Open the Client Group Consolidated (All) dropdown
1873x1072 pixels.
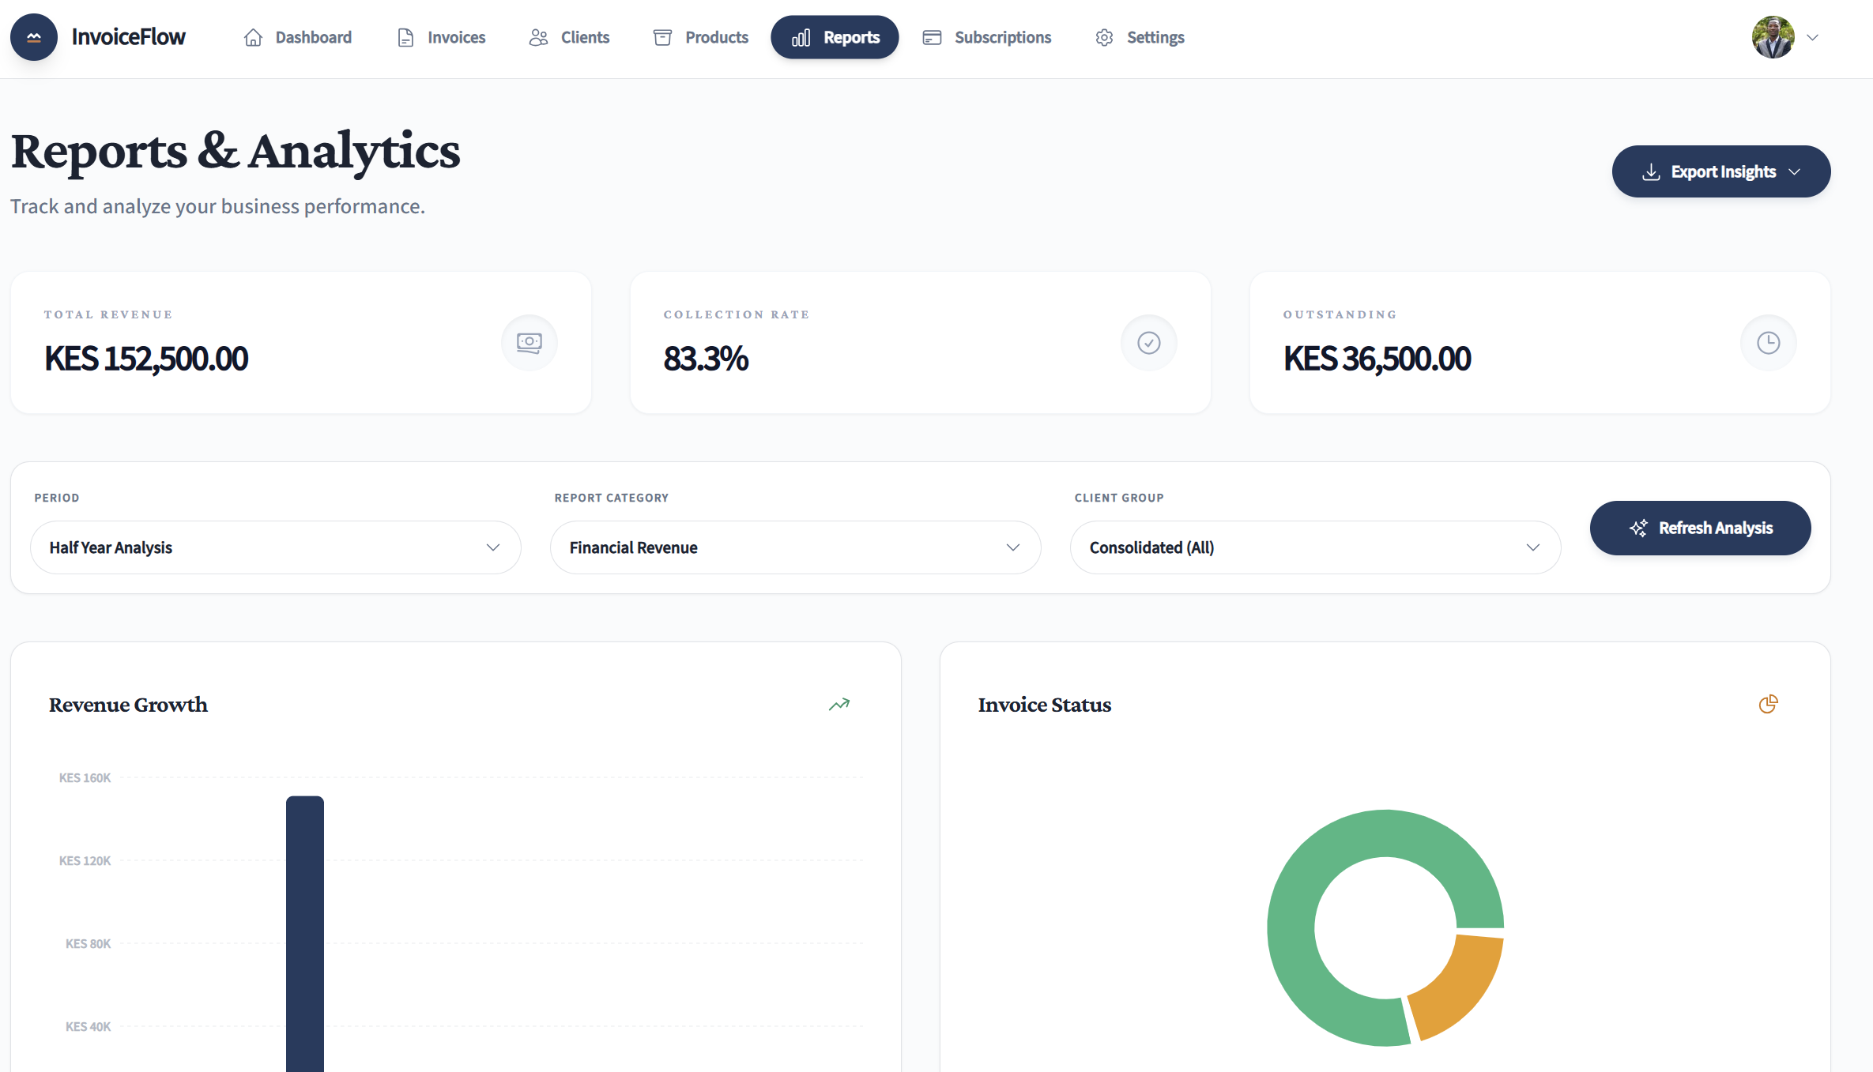coord(1315,547)
